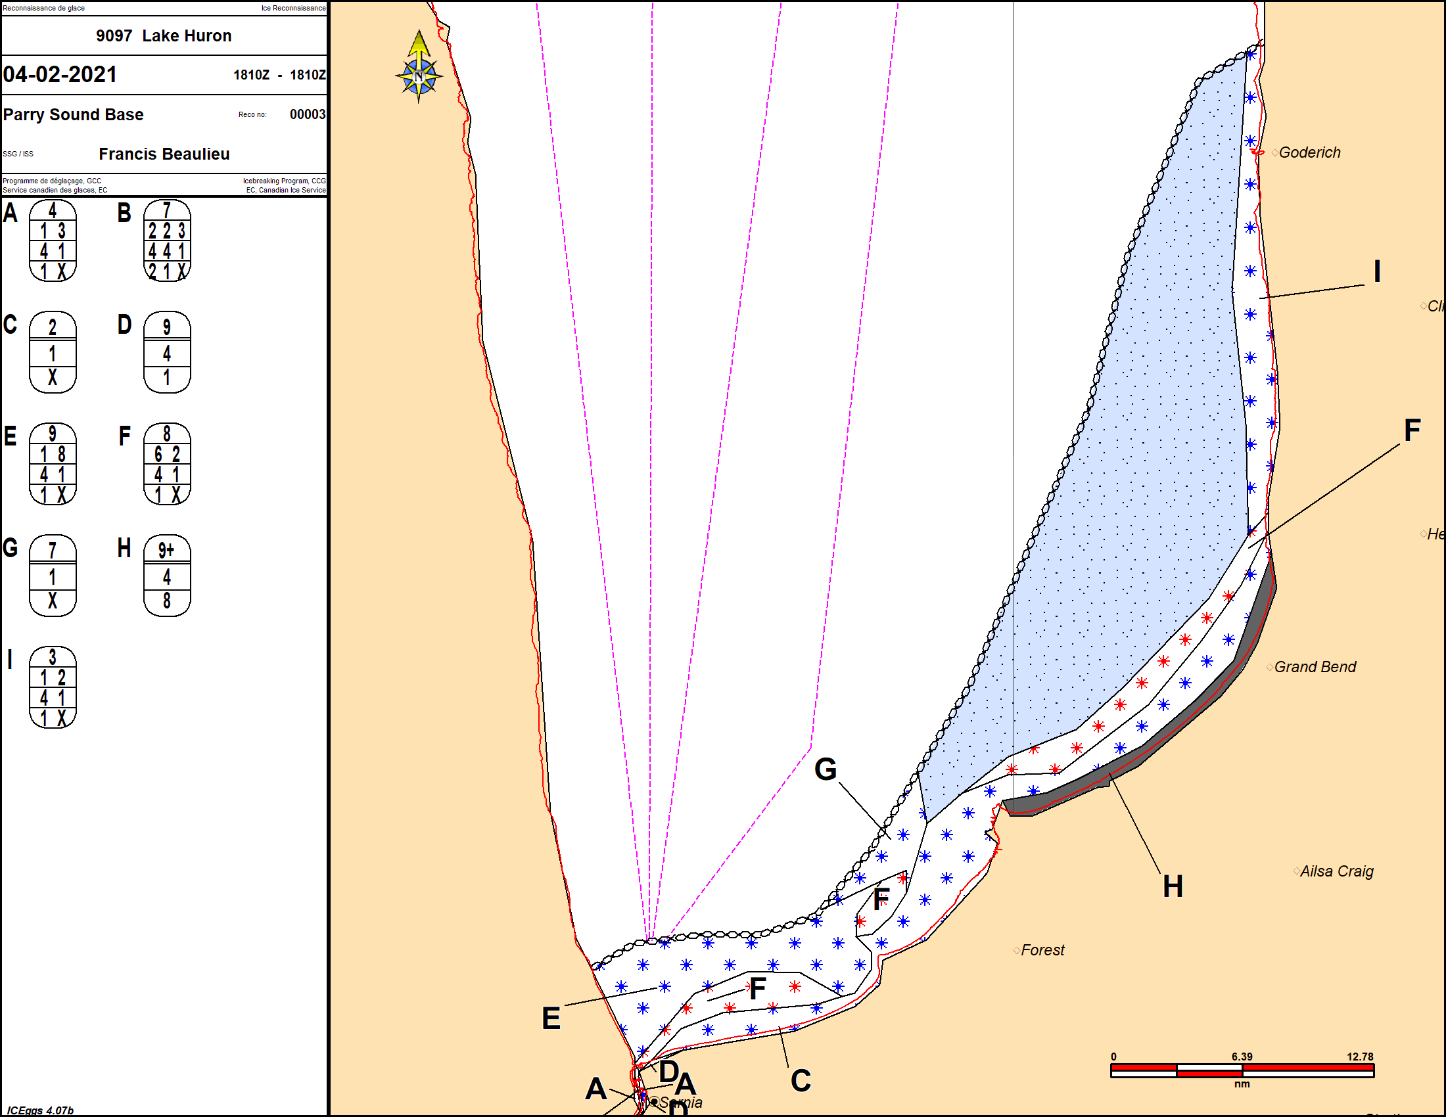Click the date 04-02-2021 field

click(60, 74)
